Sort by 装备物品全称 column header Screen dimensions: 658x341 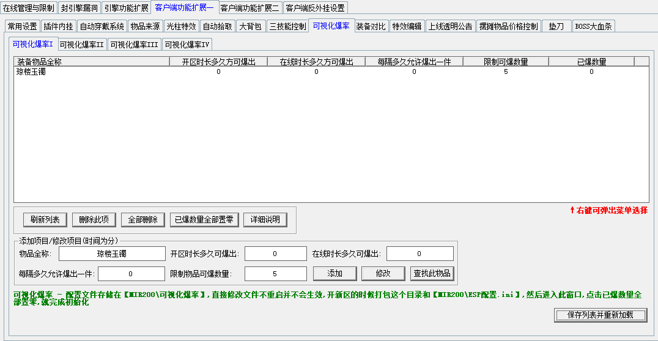point(92,62)
